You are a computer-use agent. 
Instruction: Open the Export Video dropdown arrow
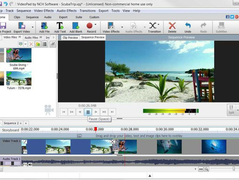33,27
